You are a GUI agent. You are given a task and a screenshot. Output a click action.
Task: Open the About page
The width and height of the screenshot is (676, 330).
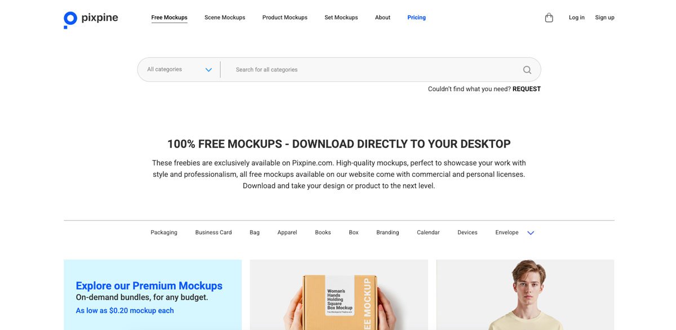[x=383, y=17]
